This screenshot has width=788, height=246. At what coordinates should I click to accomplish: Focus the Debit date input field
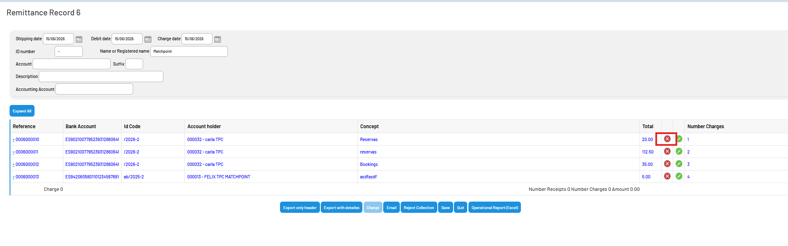tap(127, 39)
